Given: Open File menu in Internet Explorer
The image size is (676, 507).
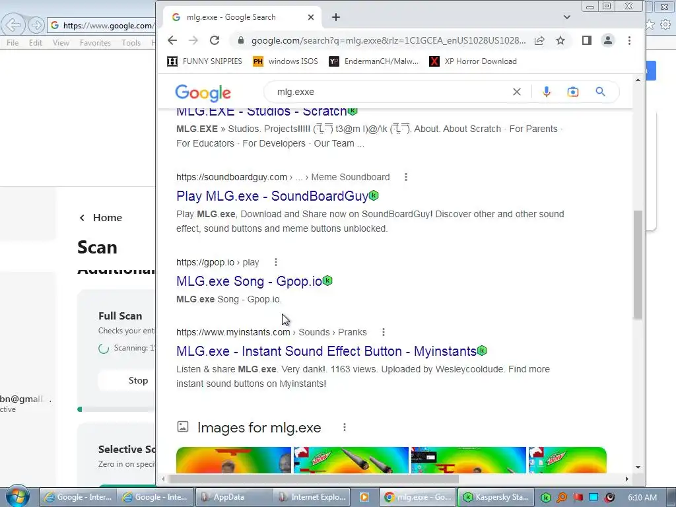Looking at the screenshot, I should [13, 43].
